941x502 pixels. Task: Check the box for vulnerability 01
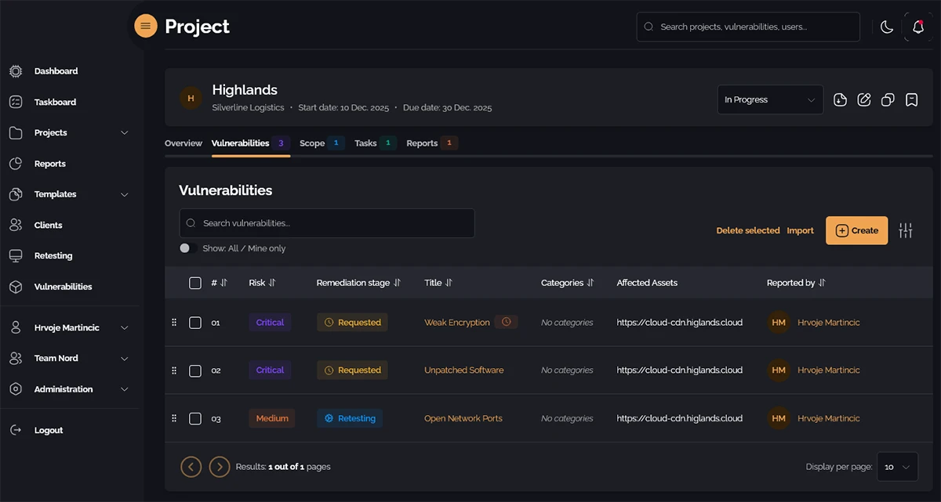point(195,323)
